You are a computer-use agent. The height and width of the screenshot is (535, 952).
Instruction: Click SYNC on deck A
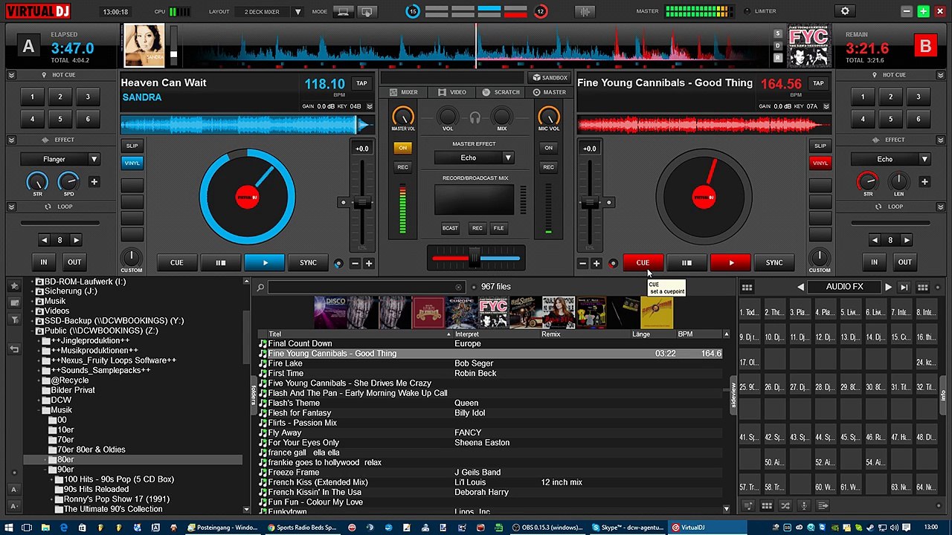point(308,262)
